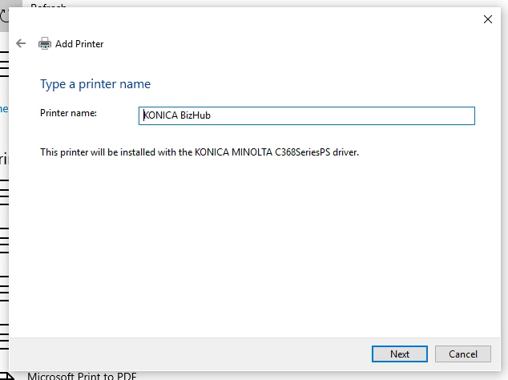Place cursor after the KONICA BizHub text
The image size is (508, 380).
212,115
